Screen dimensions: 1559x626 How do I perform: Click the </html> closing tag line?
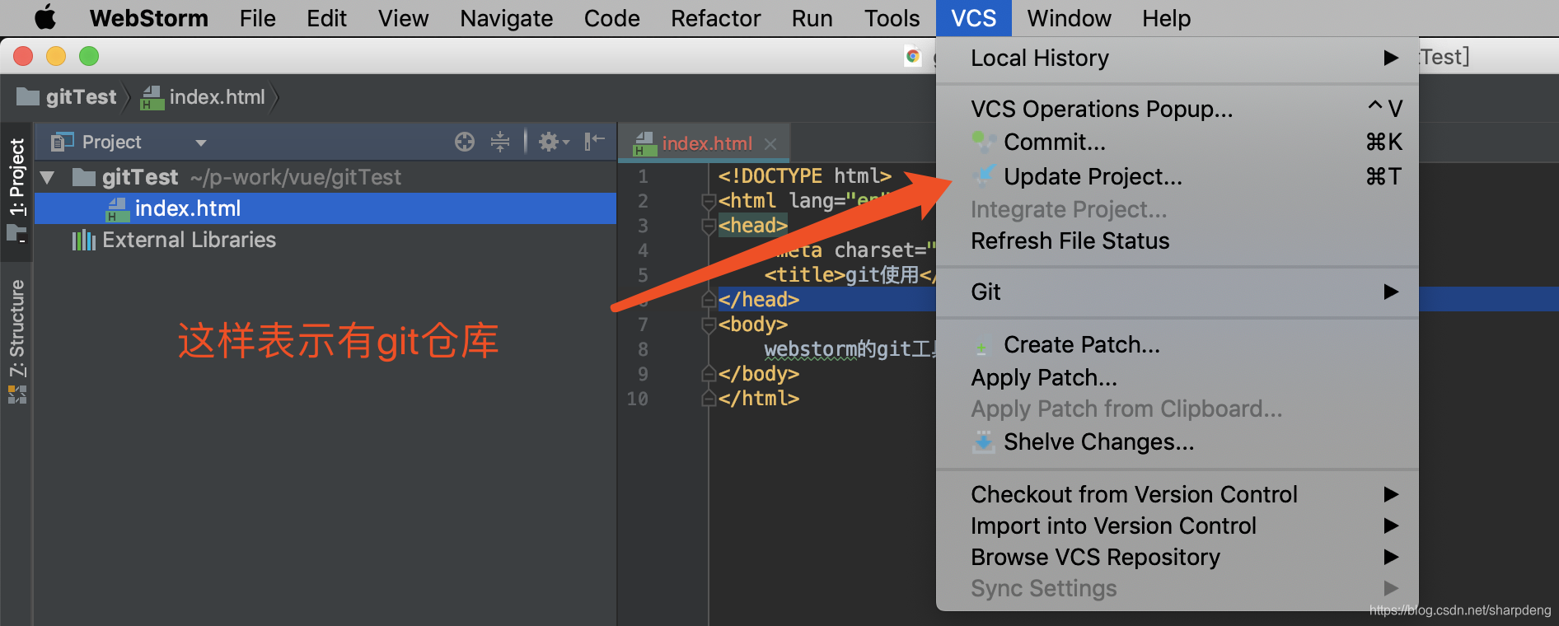pyautogui.click(x=758, y=399)
